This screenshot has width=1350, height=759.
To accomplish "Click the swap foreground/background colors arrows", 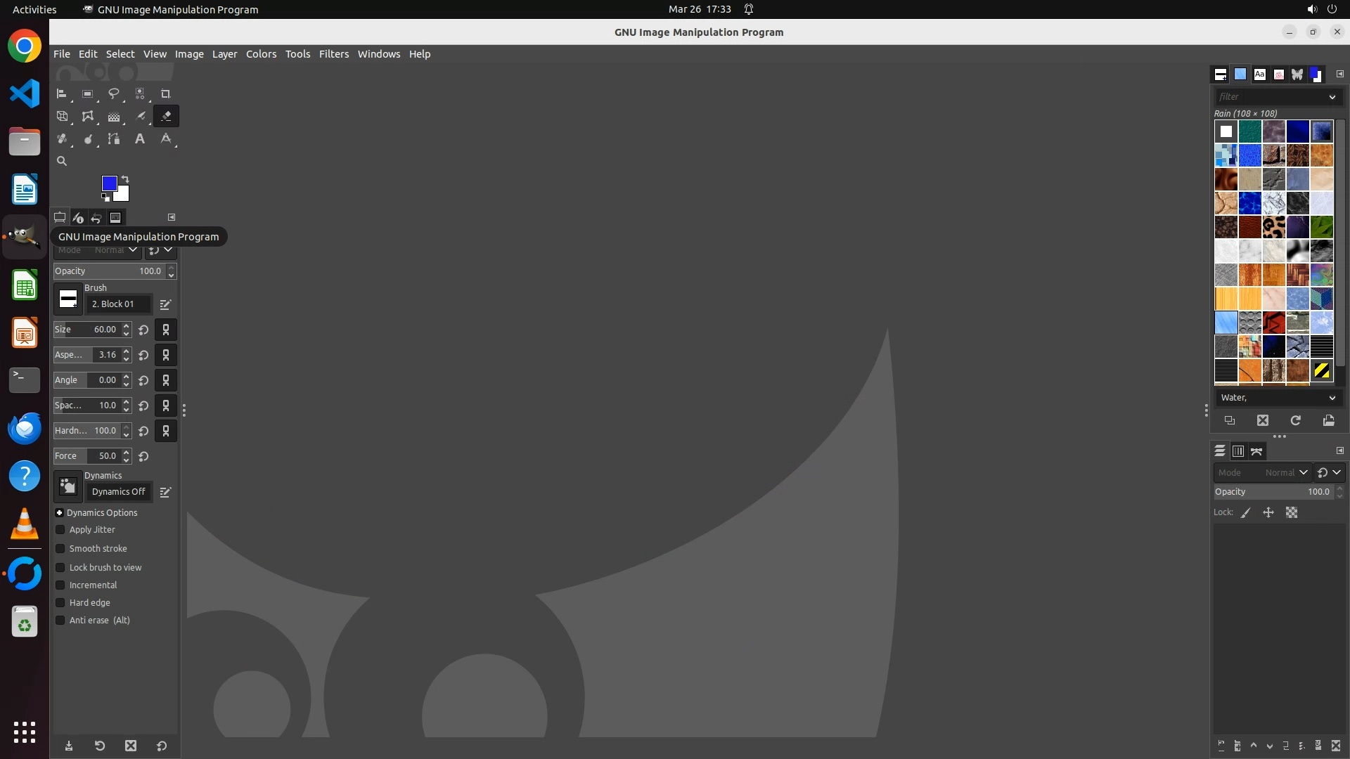I will (x=125, y=179).
